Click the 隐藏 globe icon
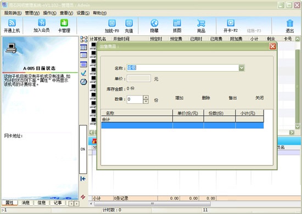Viewport: 302px width, 214px height. (154, 23)
